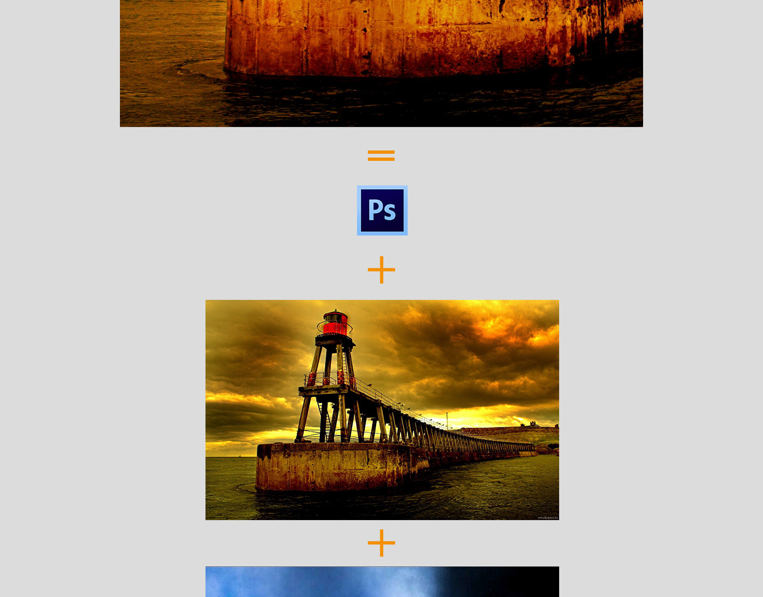Image resolution: width=763 pixels, height=597 pixels.
Task: Open the golden lighthouse pier photo
Action: click(x=382, y=410)
